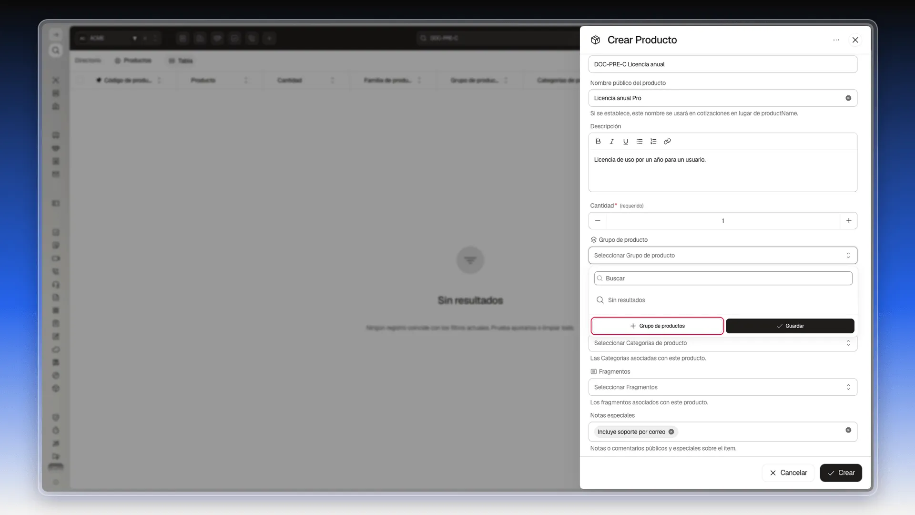Toggle underline formatting in description toolbar
The width and height of the screenshot is (915, 515).
click(x=626, y=141)
